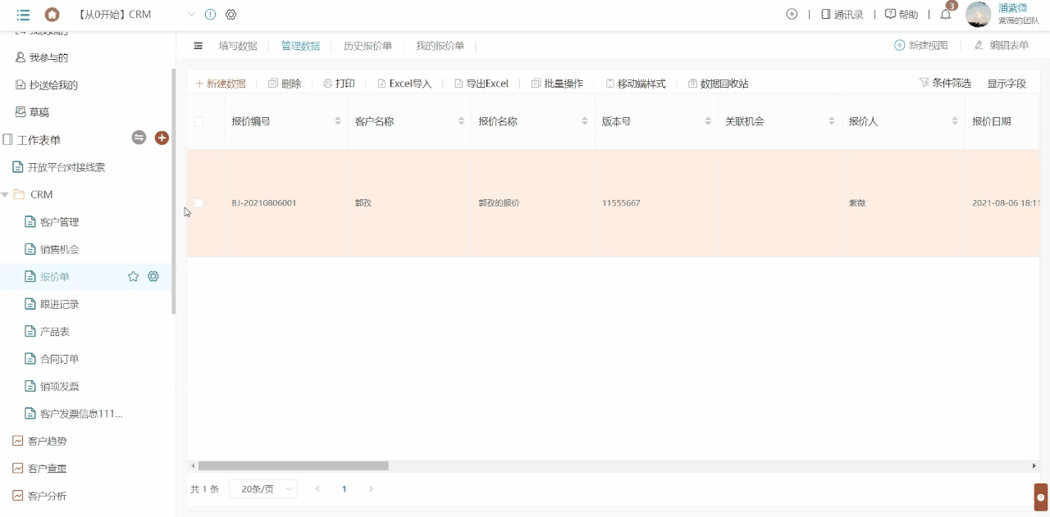Open the 20条/页 page size dropdown
The image size is (1050, 517).
point(262,488)
